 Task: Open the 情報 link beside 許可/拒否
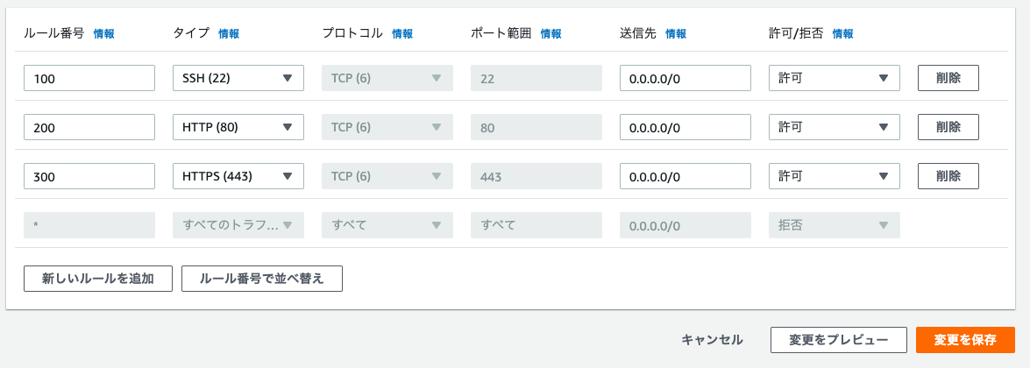pos(842,34)
